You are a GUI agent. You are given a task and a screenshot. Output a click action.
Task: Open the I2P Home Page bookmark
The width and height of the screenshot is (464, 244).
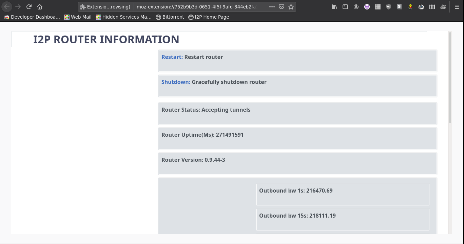coord(209,17)
